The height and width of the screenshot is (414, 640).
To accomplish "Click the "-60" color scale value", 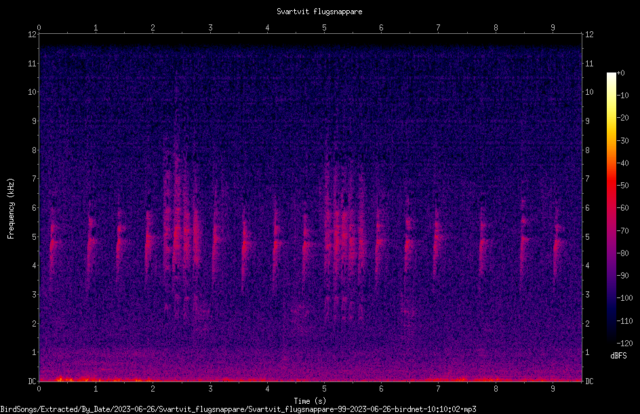I will pyautogui.click(x=622, y=208).
